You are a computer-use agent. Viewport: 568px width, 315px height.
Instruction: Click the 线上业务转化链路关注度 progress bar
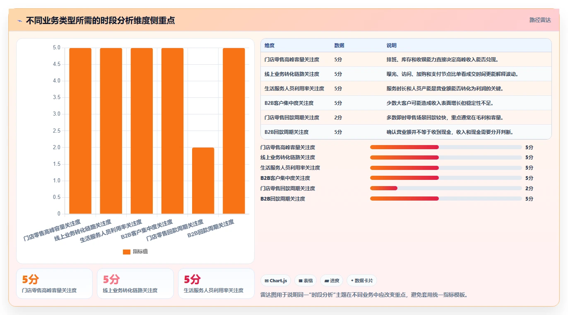pos(445,157)
